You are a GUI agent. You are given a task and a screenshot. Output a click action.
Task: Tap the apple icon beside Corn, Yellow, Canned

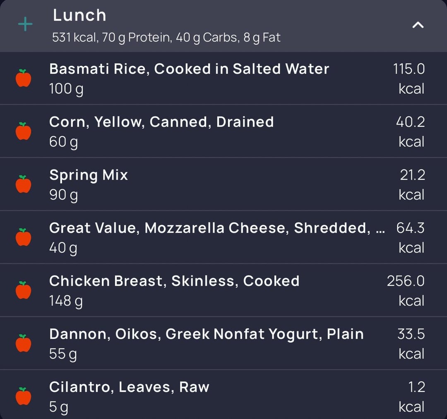(23, 131)
